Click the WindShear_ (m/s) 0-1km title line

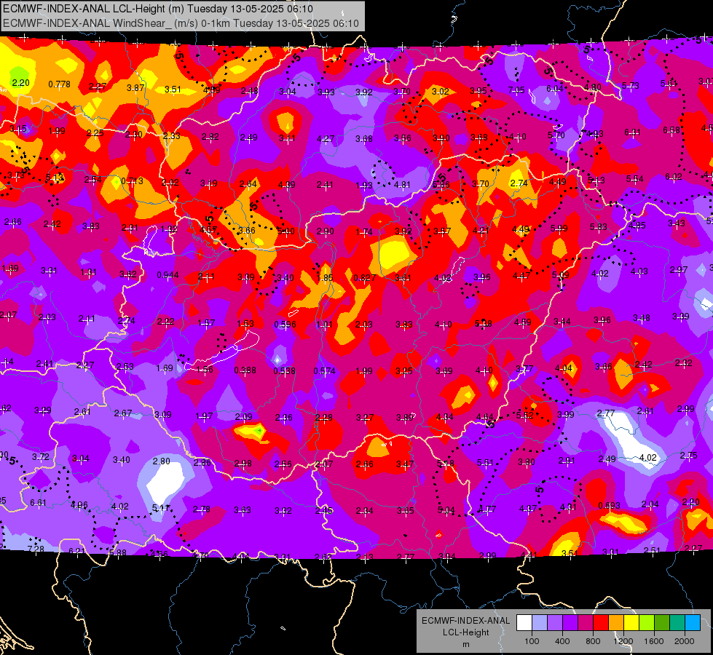[181, 23]
